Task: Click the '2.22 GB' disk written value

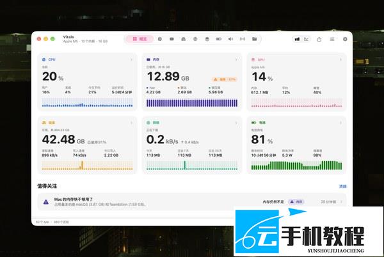Action: [x=111, y=155]
